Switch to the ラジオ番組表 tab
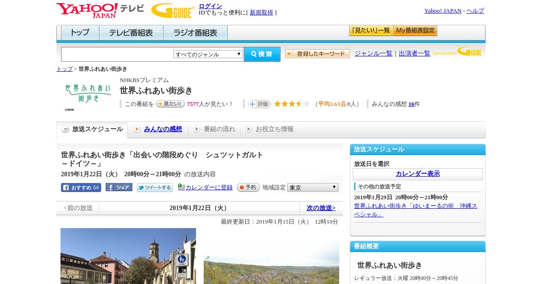This screenshot has width=542, height=284. [x=195, y=33]
